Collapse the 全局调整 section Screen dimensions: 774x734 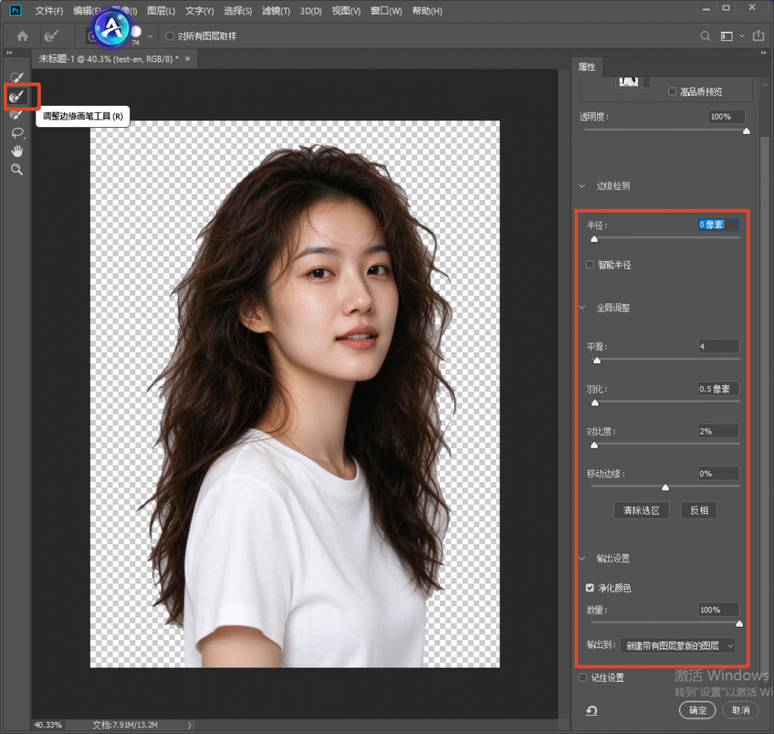click(x=583, y=307)
